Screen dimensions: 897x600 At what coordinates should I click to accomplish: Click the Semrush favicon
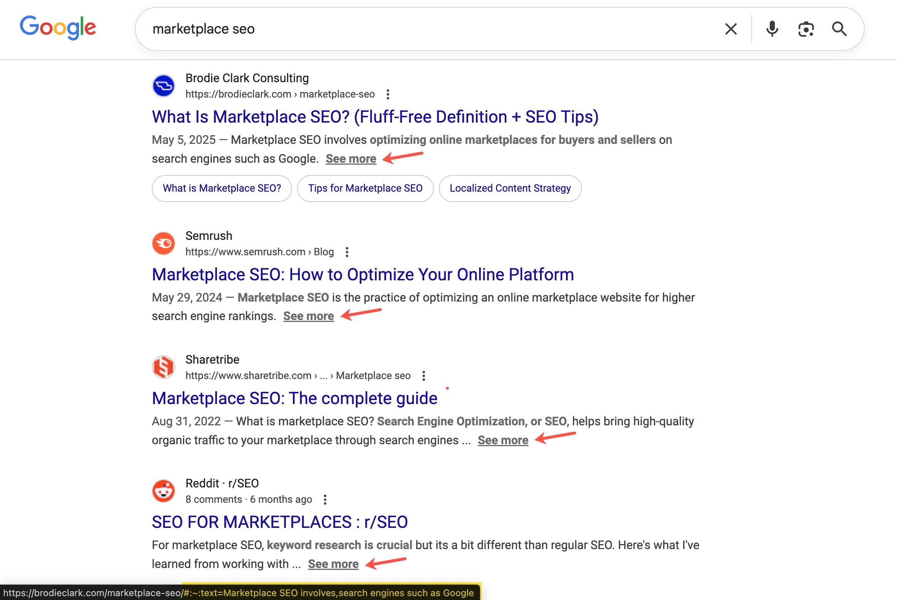(x=163, y=243)
